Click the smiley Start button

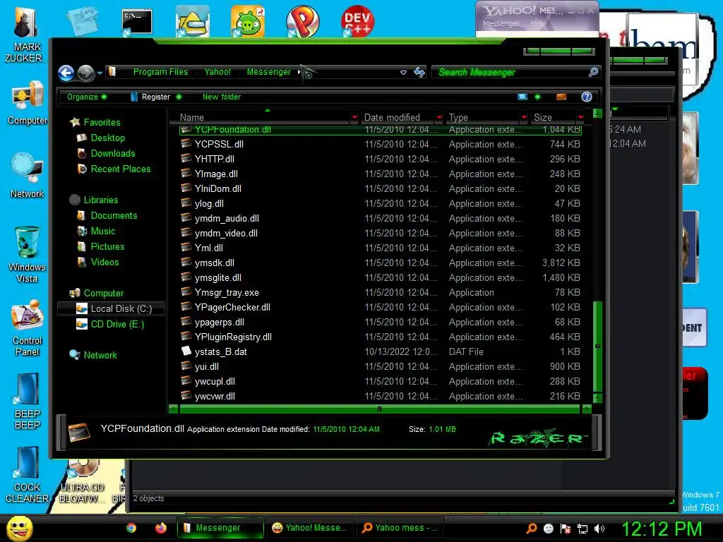click(x=19, y=528)
